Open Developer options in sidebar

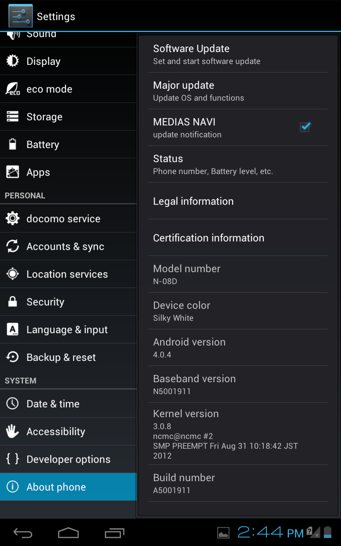tap(68, 459)
